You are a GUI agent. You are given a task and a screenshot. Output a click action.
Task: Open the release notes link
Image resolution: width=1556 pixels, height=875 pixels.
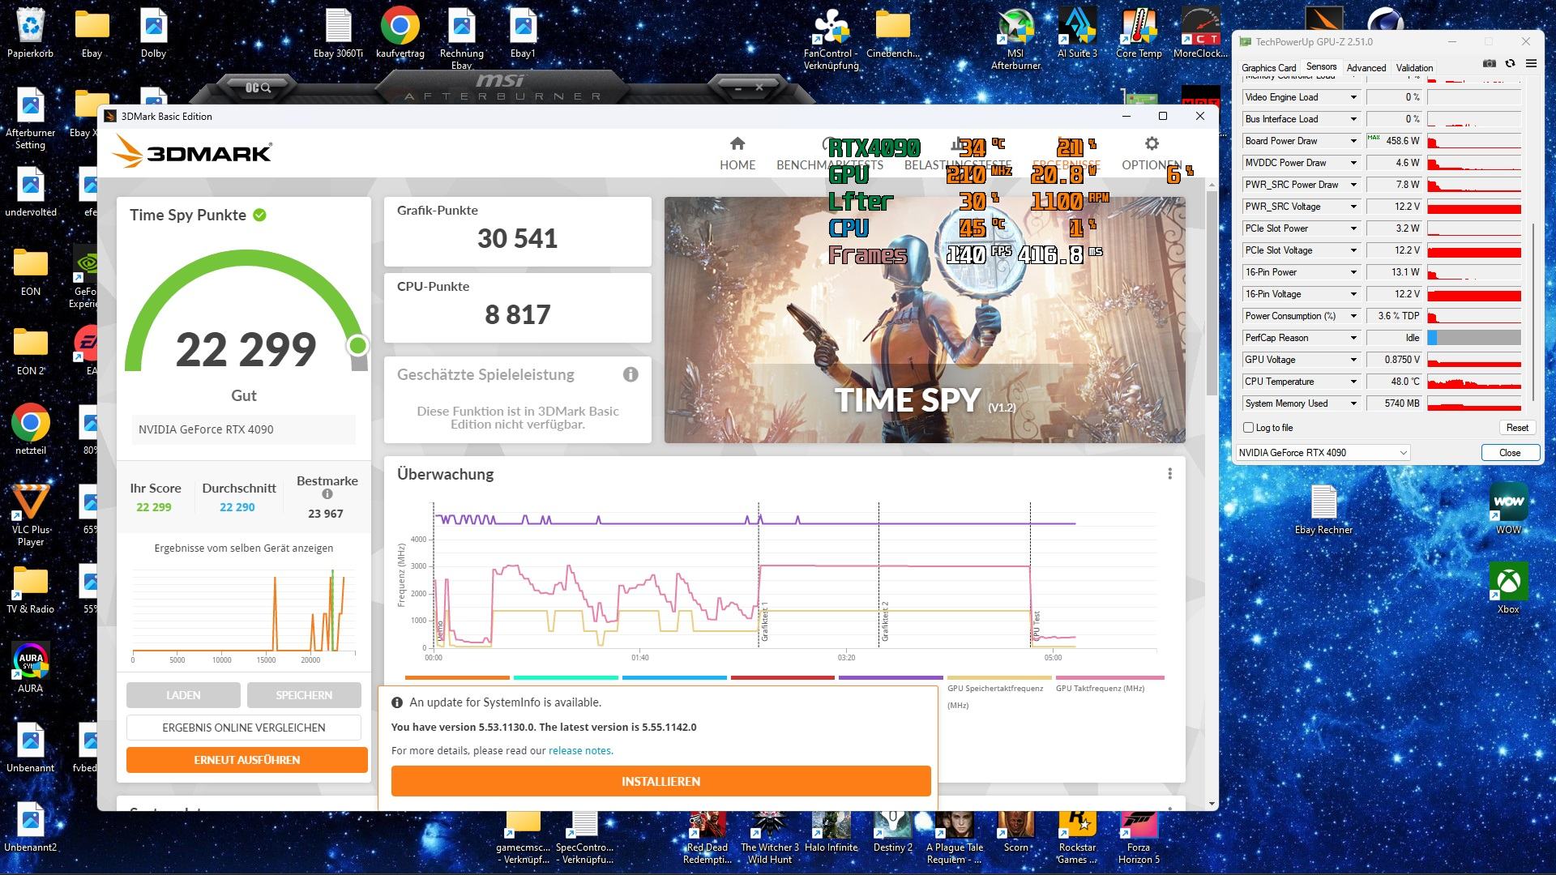tap(580, 751)
